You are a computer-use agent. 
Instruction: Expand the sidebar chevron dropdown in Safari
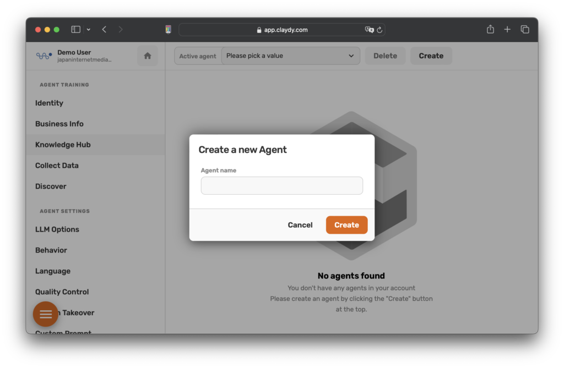point(88,30)
